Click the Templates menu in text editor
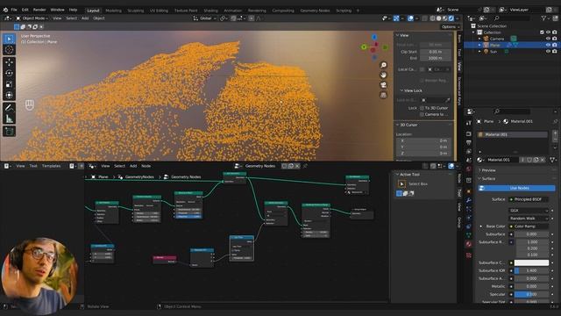561x316 pixels. pos(51,166)
